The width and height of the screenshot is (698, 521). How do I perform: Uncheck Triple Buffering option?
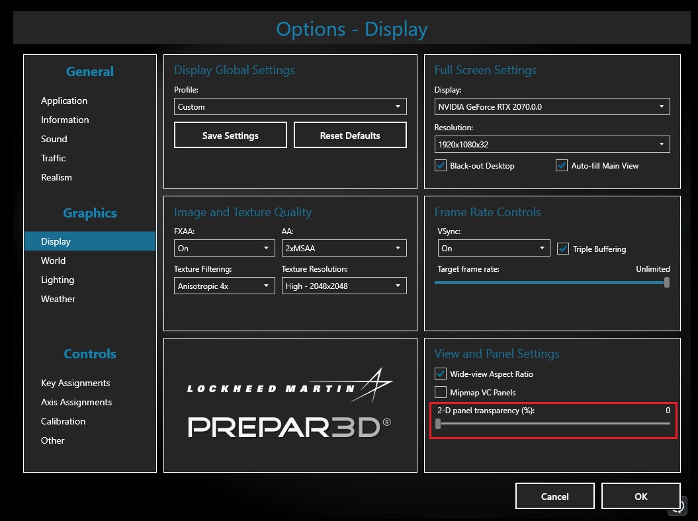563,249
